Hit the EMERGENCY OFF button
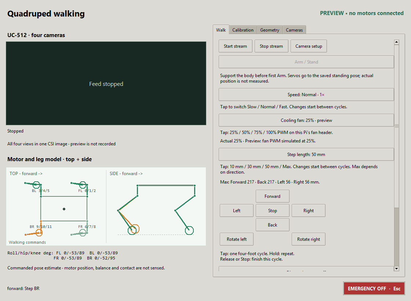The width and height of the screenshot is (411, 301). [x=374, y=289]
